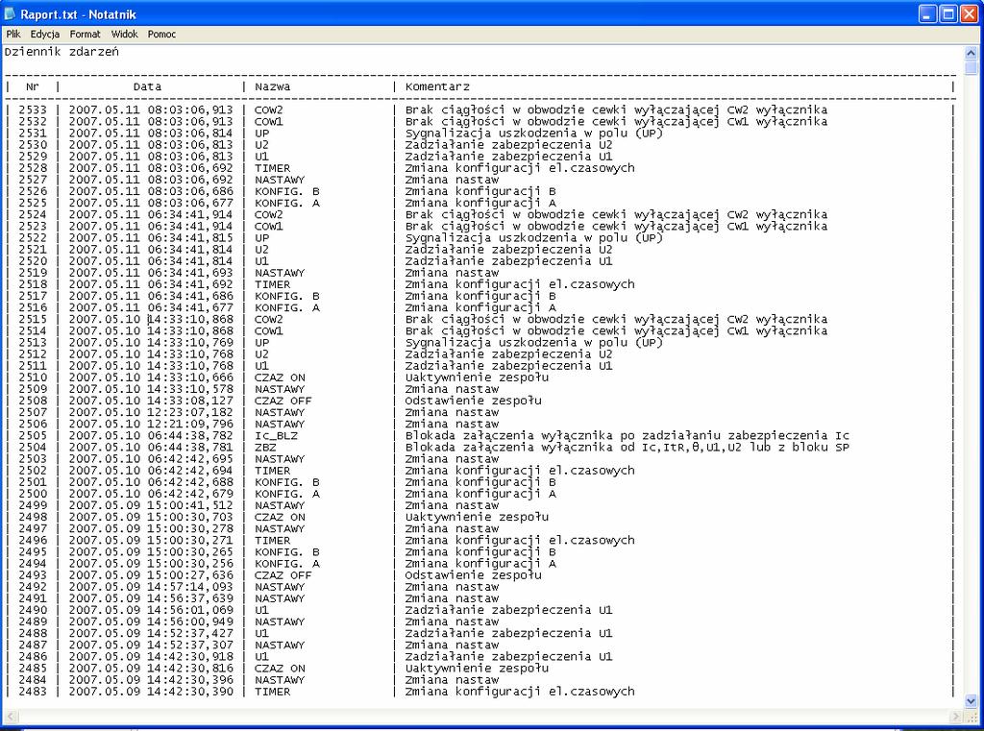Click NASTAWY in row 2527
The image size is (984, 731).
click(x=280, y=180)
